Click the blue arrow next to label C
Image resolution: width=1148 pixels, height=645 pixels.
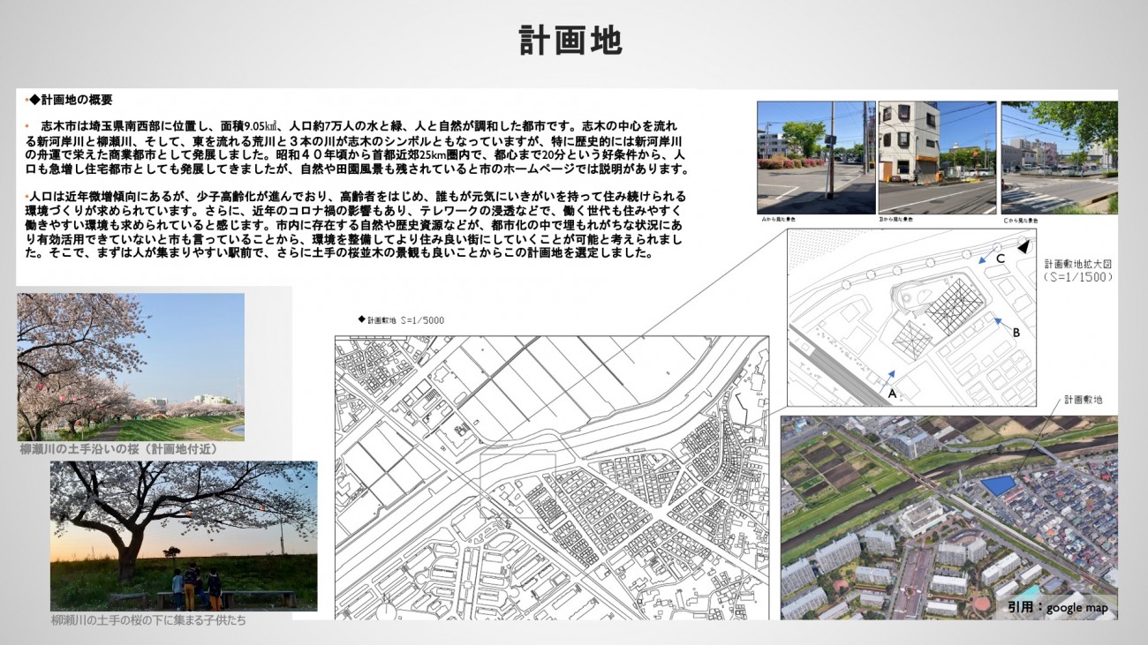pos(987,259)
